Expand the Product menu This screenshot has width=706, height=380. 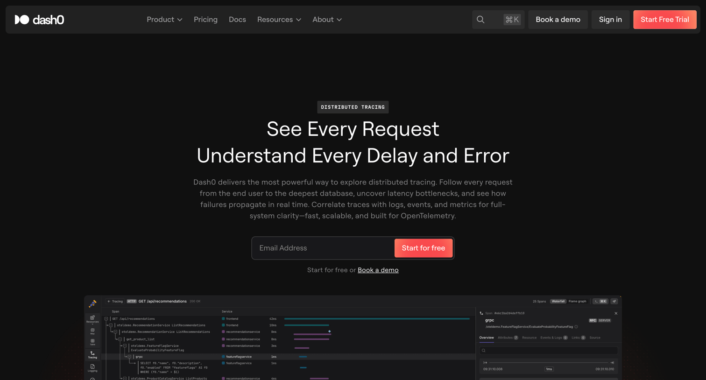pyautogui.click(x=164, y=20)
